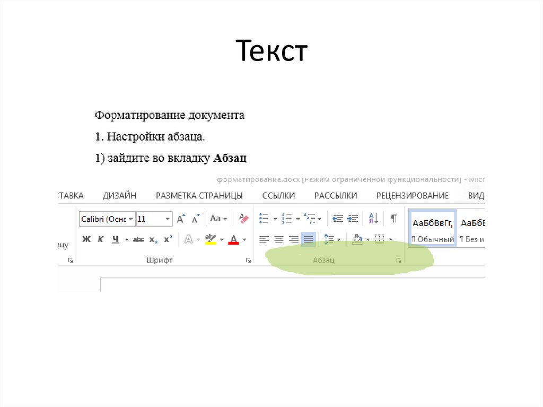Click the numbered list icon
The width and height of the screenshot is (543, 407).
(287, 219)
